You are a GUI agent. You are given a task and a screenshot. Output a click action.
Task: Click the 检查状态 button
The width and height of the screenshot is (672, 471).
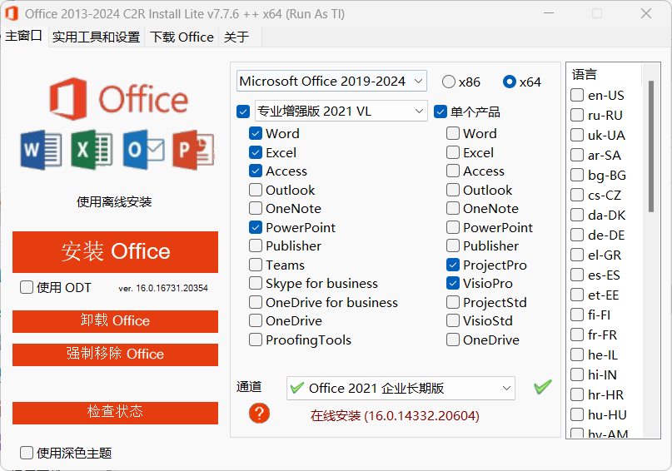click(x=115, y=413)
